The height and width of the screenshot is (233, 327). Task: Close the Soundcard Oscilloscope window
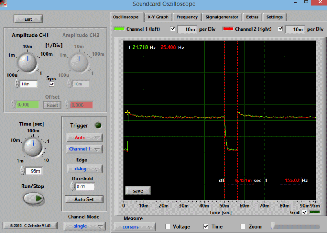tap(320, 2)
